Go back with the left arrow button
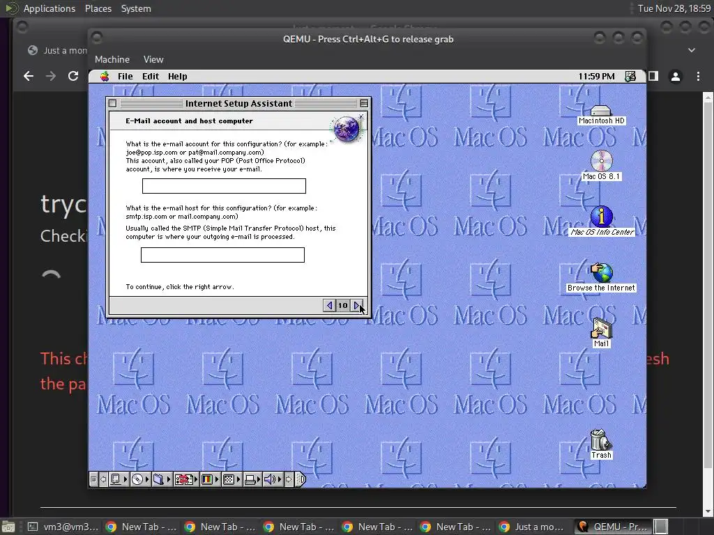The height and width of the screenshot is (535, 714). [x=329, y=306]
